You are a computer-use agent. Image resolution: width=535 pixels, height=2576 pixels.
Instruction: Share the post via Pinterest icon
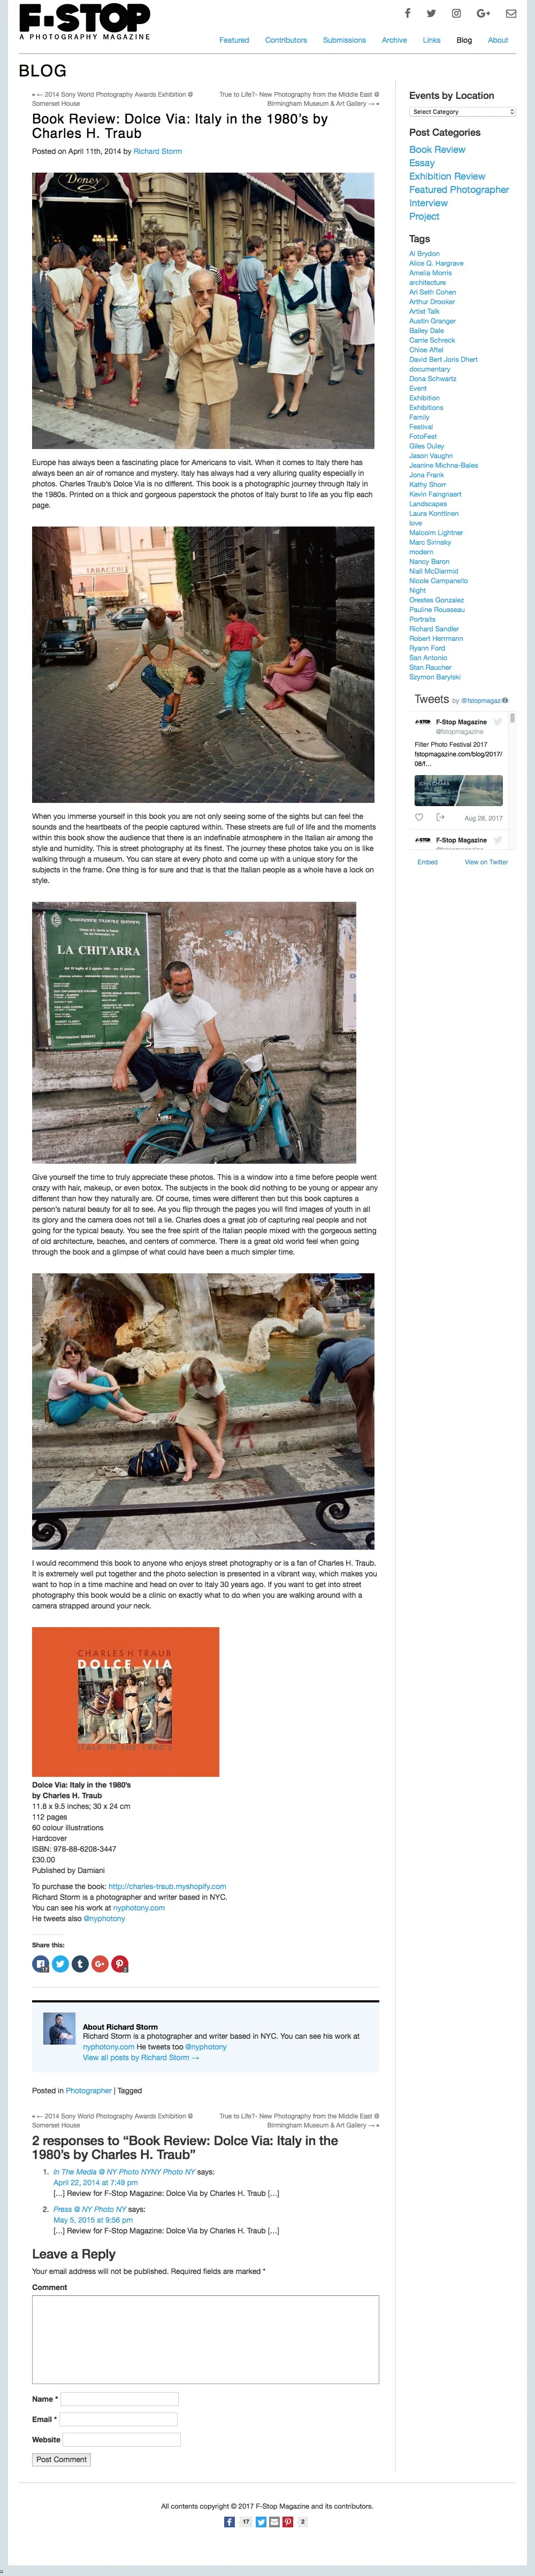120,1964
